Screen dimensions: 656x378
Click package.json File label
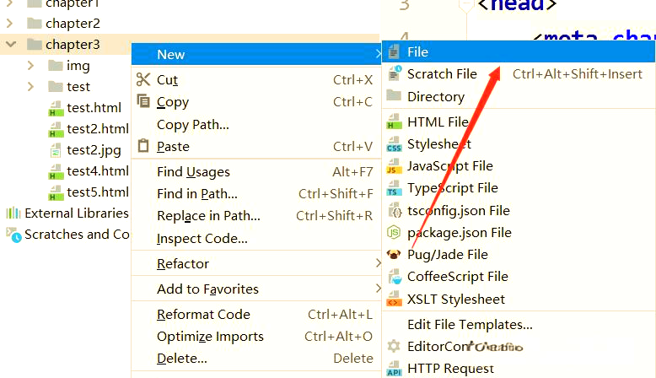pos(460,233)
